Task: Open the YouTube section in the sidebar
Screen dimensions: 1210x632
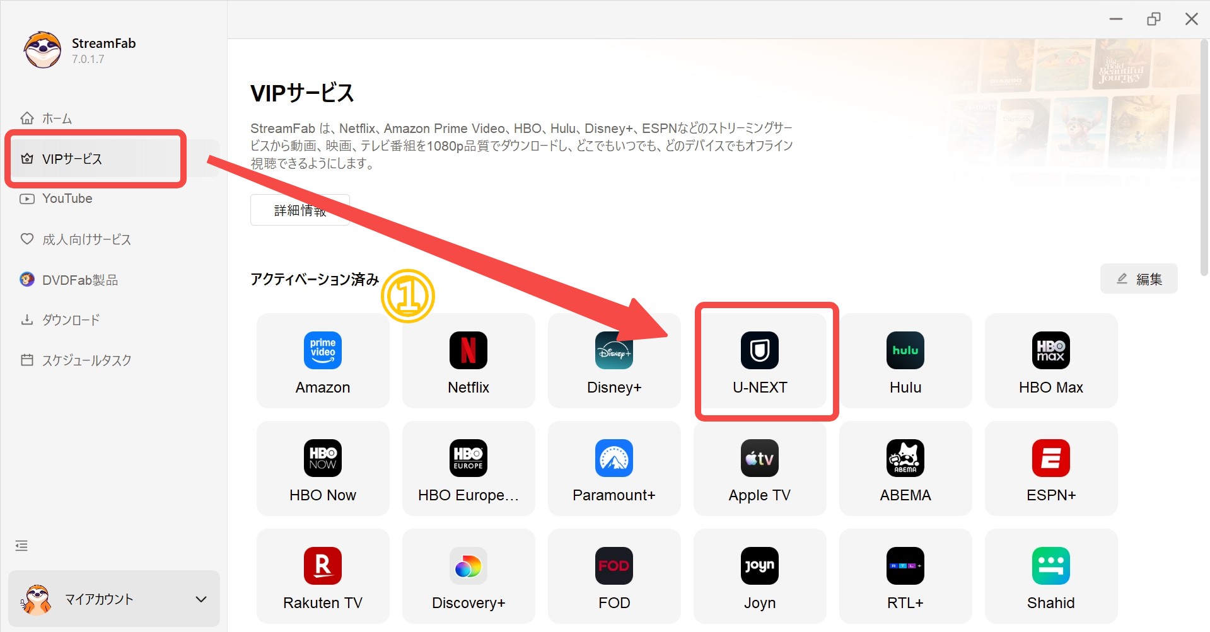Action: point(66,198)
